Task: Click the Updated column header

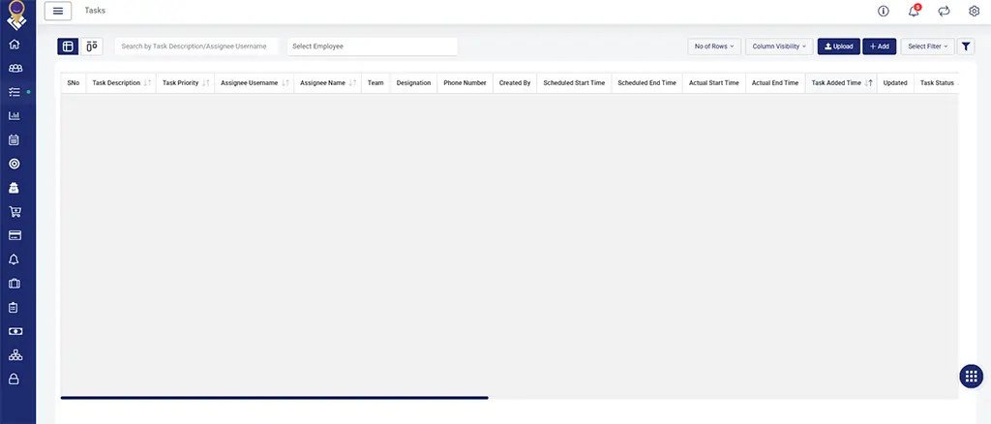Action: point(895,83)
